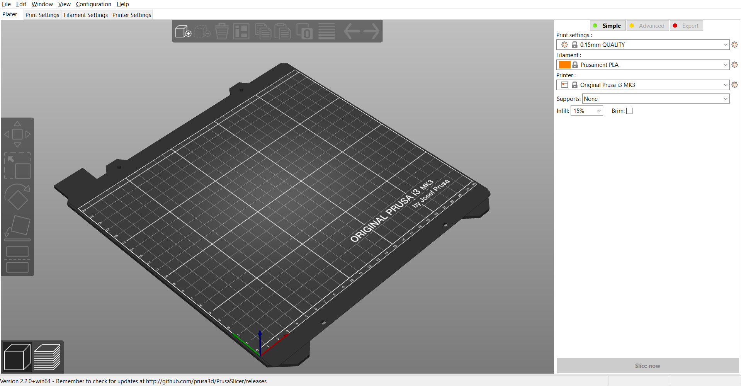Image resolution: width=741 pixels, height=386 pixels.
Task: Open the View menu
Action: click(65, 4)
